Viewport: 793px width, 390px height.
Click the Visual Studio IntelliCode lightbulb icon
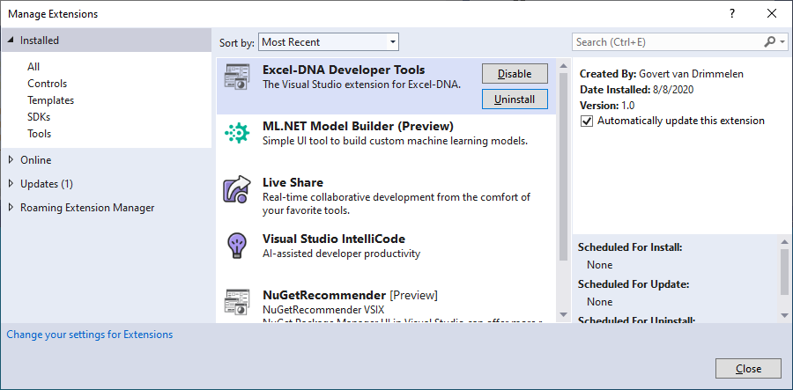click(x=237, y=246)
